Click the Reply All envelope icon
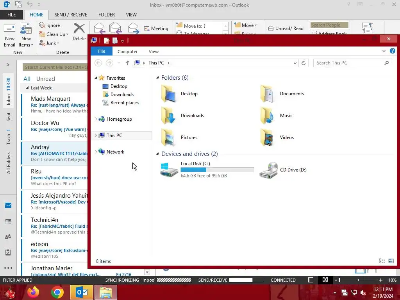 click(115, 28)
